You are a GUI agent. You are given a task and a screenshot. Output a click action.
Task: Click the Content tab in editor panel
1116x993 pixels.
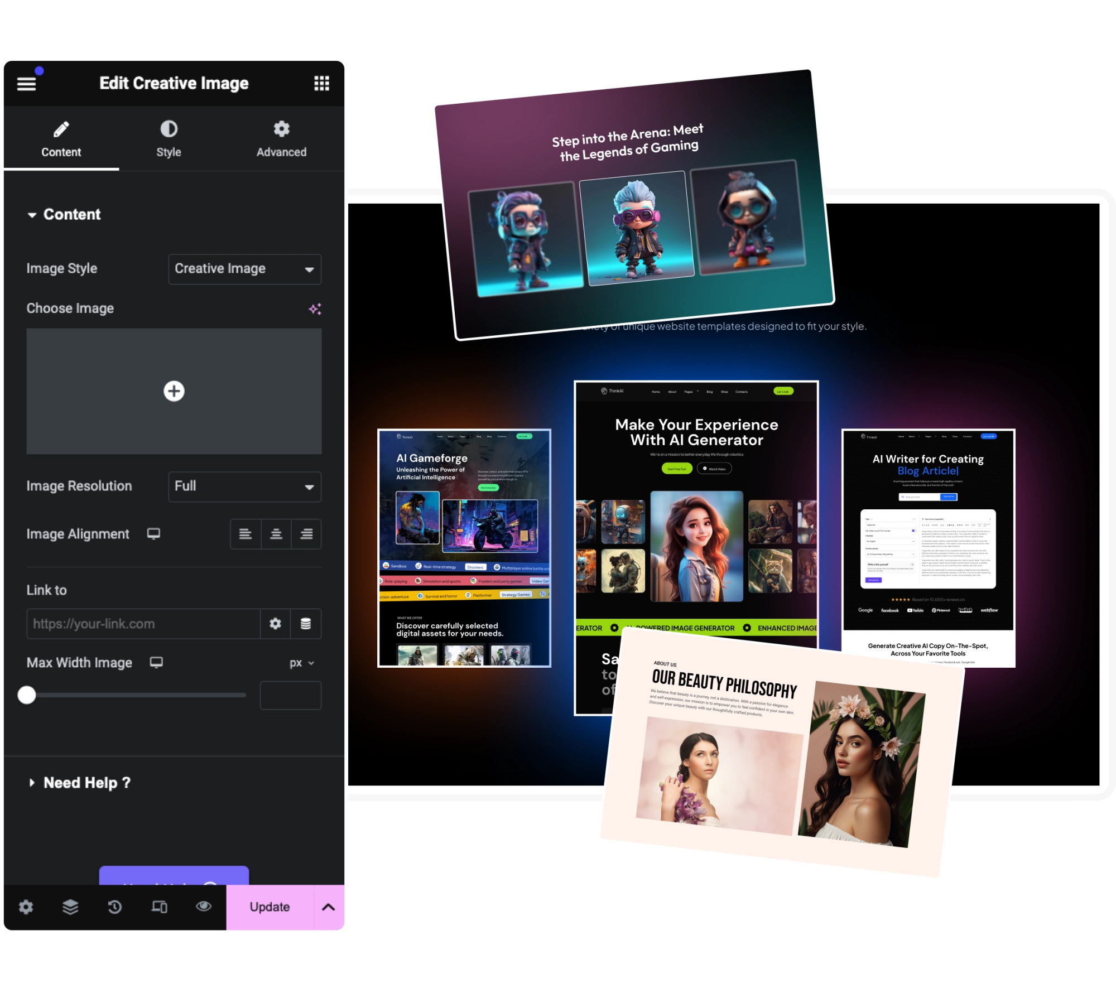tap(61, 138)
